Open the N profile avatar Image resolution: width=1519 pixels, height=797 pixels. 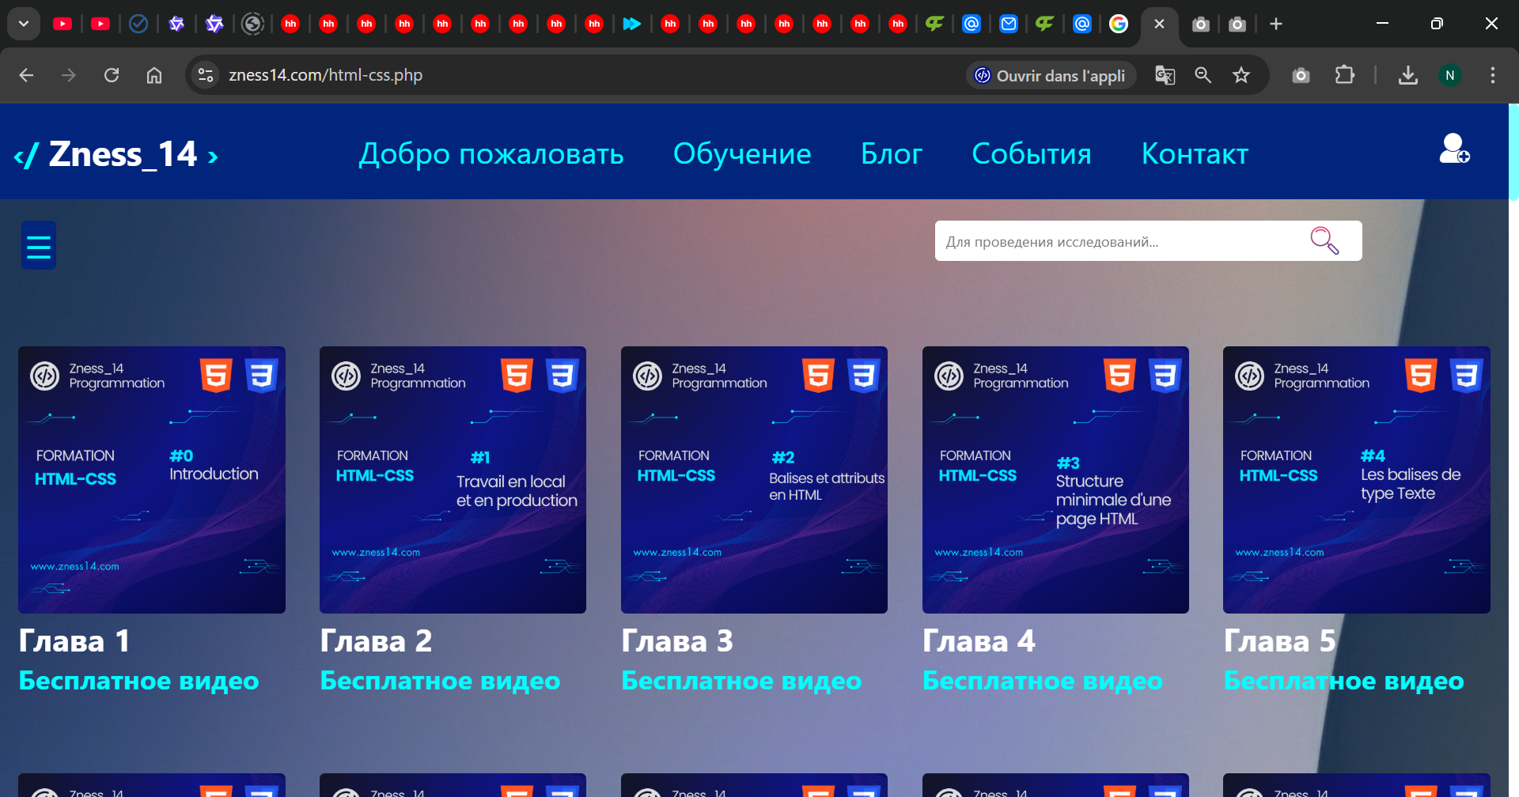(1449, 75)
